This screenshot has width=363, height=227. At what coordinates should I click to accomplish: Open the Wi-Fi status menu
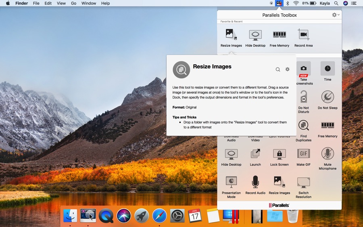click(x=296, y=3)
